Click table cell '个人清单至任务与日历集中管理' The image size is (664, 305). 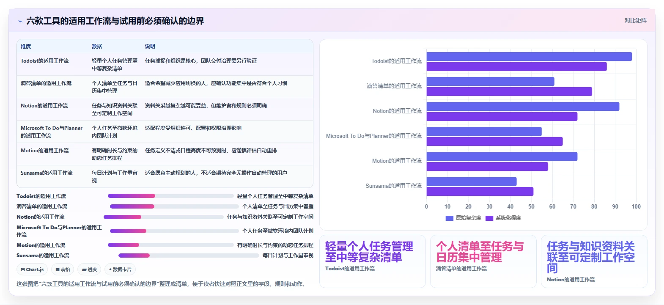point(115,87)
